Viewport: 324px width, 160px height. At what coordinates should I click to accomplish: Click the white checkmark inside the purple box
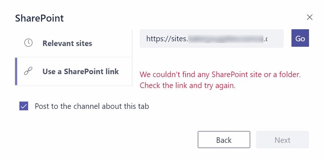pyautogui.click(x=24, y=106)
